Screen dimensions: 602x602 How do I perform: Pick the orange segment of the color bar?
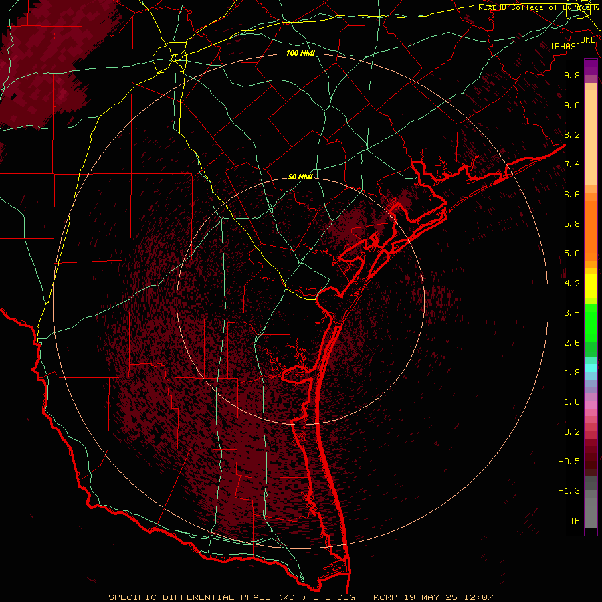point(591,231)
